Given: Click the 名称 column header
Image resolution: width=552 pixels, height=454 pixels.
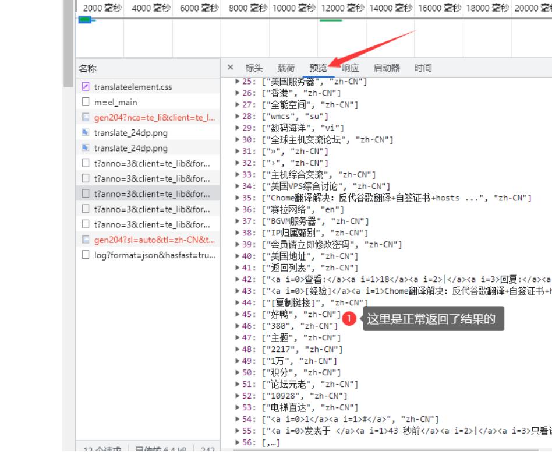Looking at the screenshot, I should tap(148, 68).
